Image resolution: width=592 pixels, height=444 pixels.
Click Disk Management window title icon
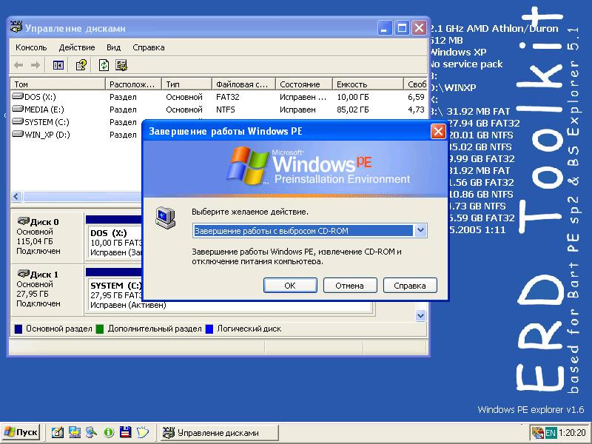tap(16, 27)
